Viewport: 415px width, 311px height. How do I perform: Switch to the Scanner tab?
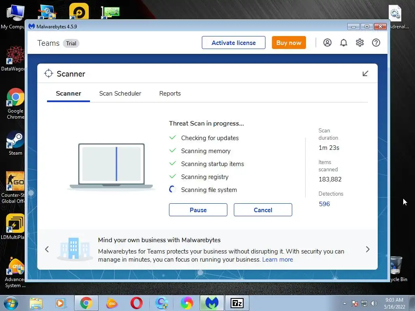pyautogui.click(x=68, y=94)
